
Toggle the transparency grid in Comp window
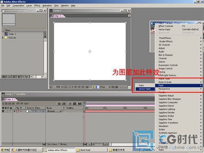click(117, 87)
